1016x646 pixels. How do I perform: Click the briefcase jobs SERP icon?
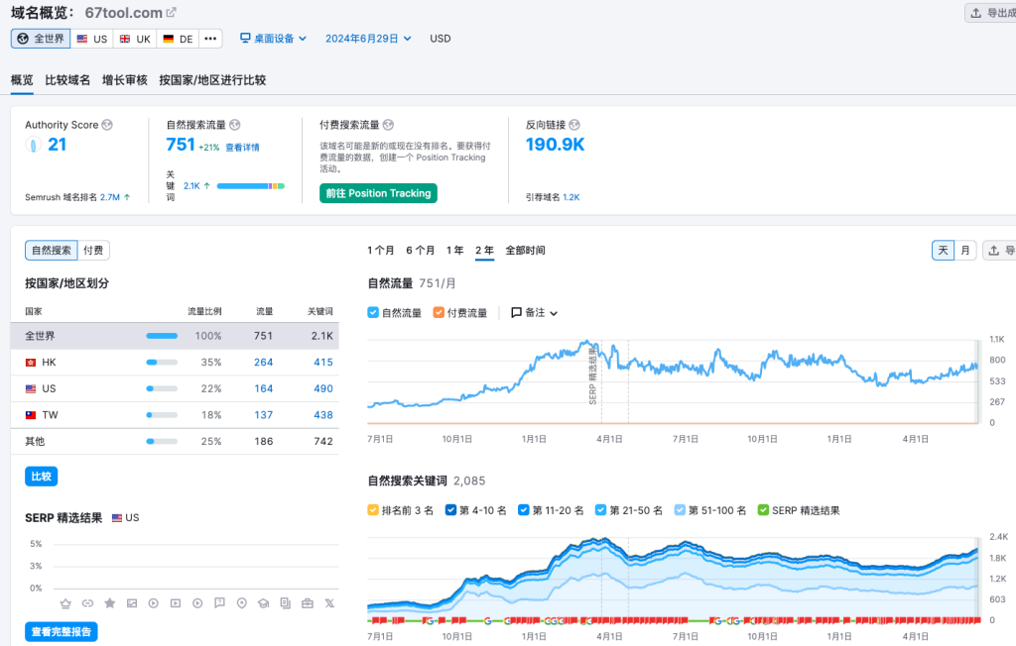click(308, 603)
